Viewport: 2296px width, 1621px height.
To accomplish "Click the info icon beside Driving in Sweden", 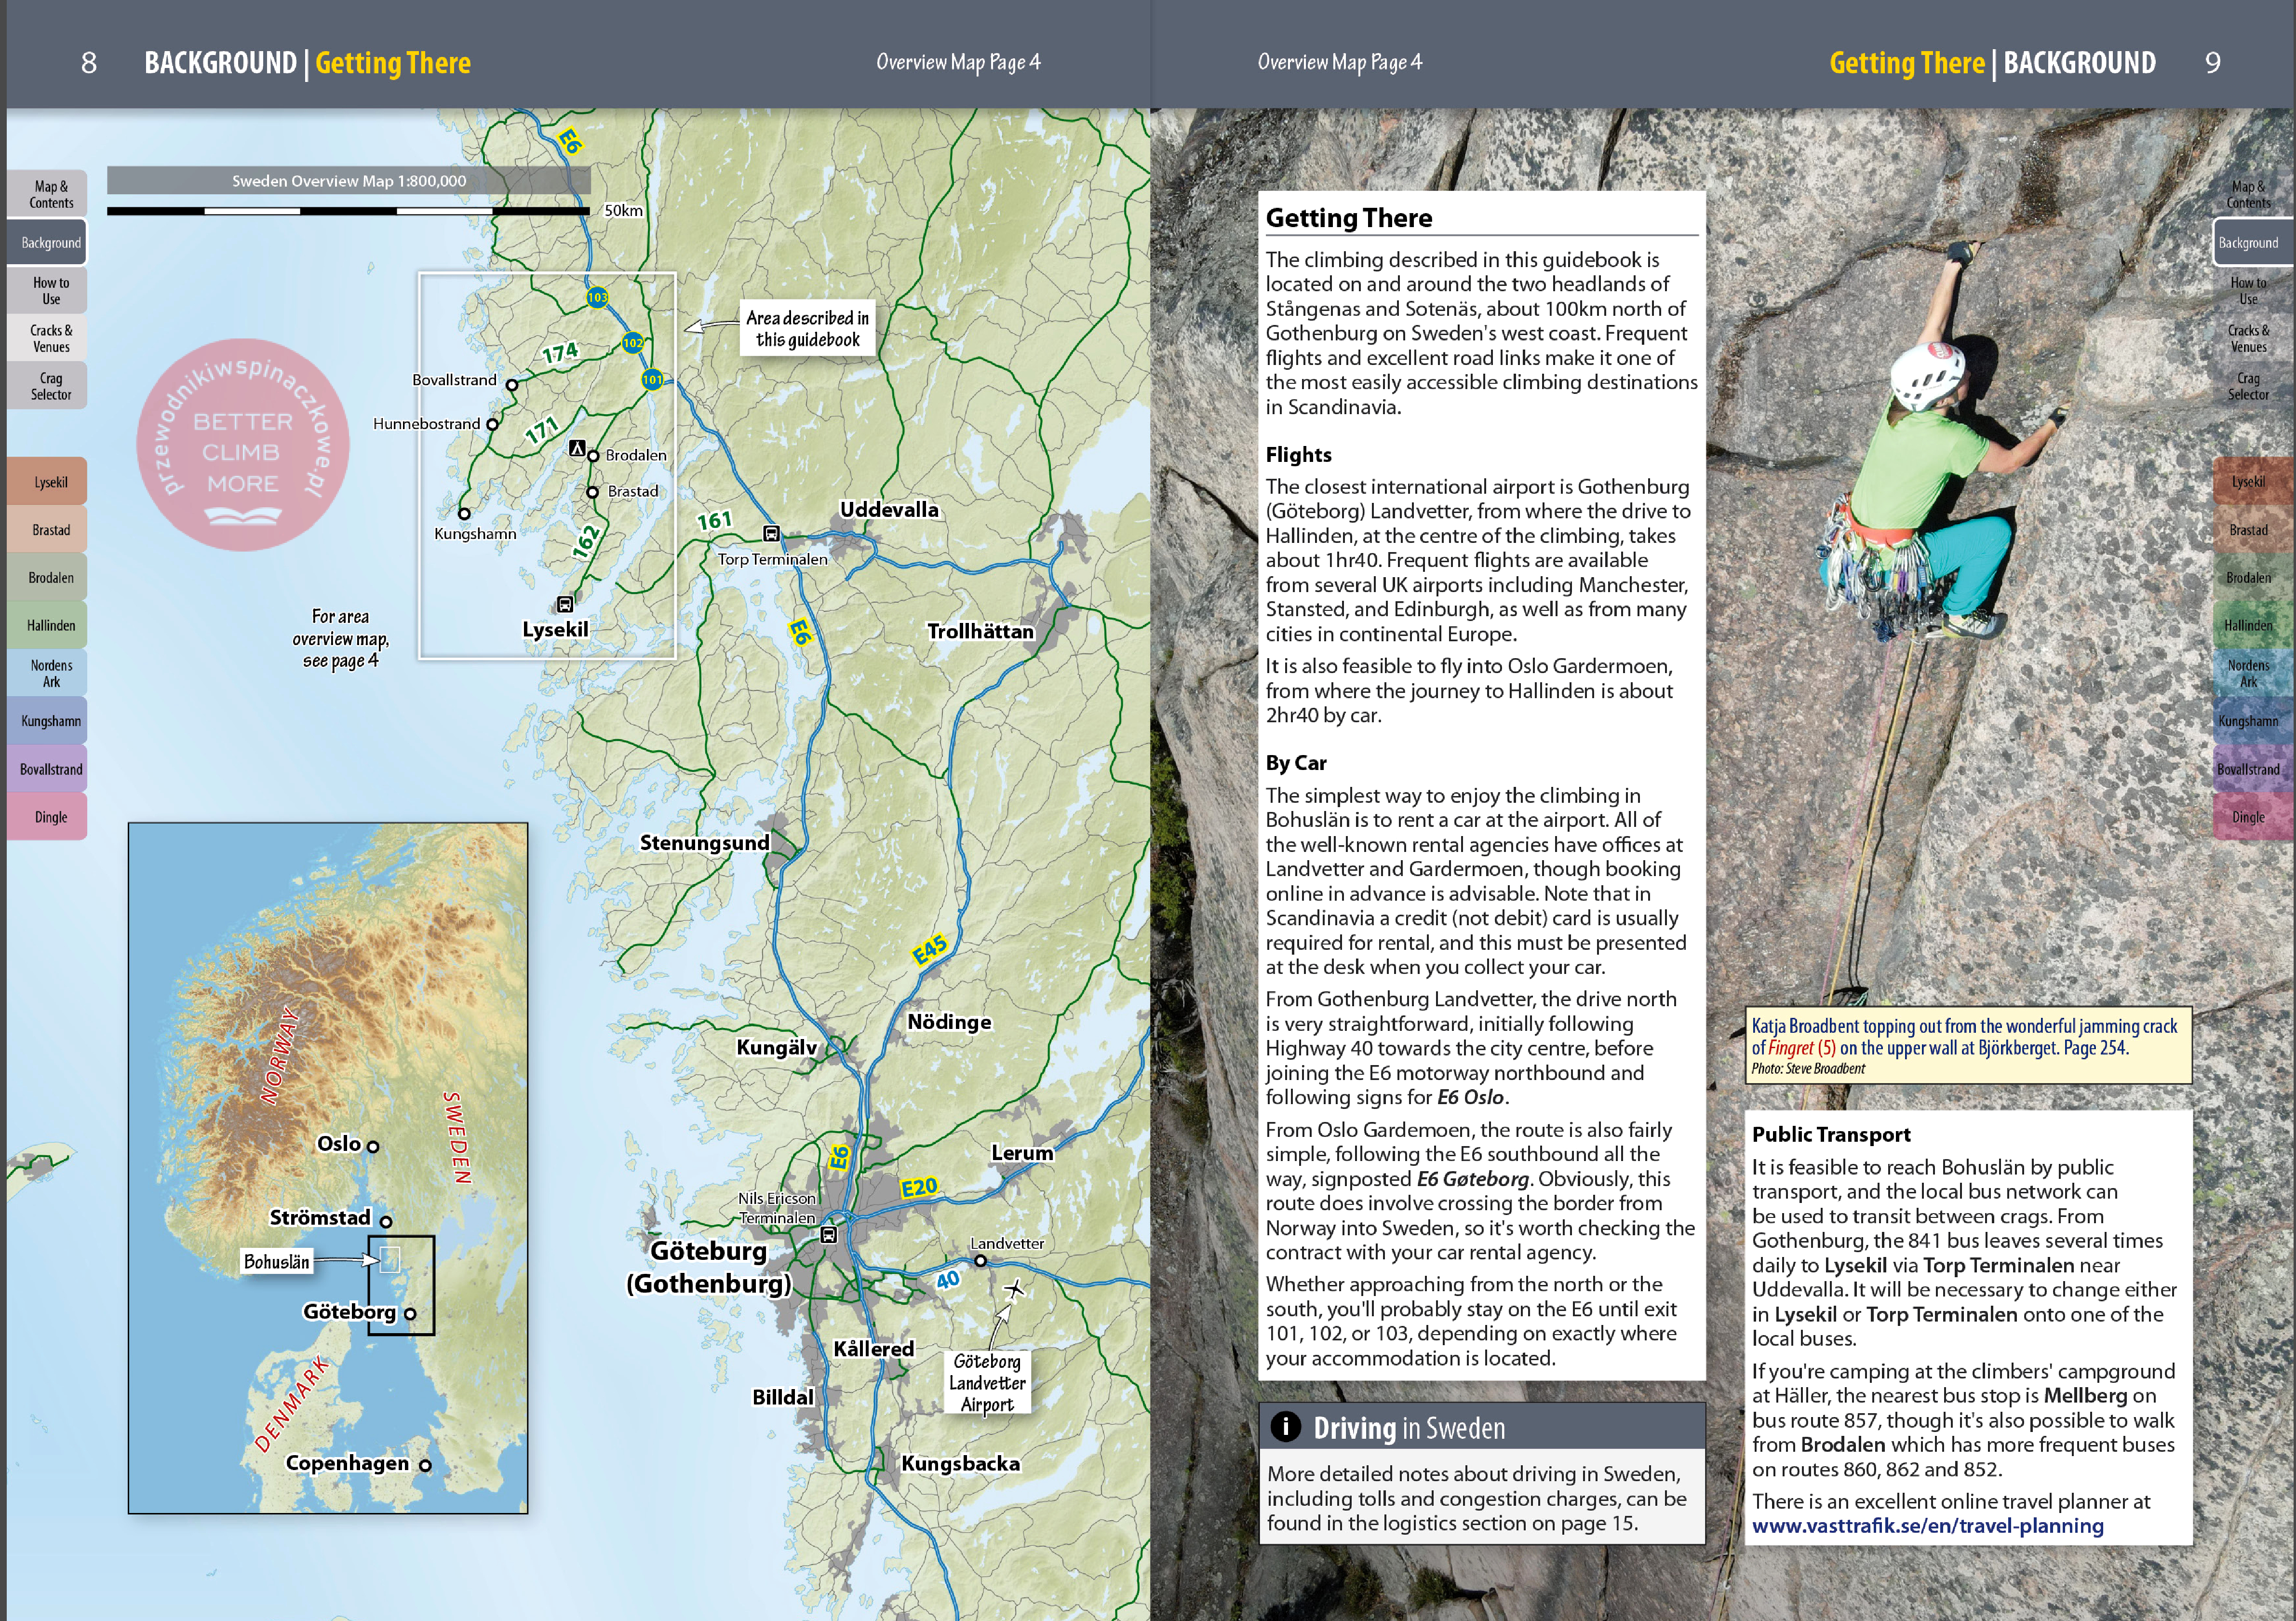I will 1285,1427.
